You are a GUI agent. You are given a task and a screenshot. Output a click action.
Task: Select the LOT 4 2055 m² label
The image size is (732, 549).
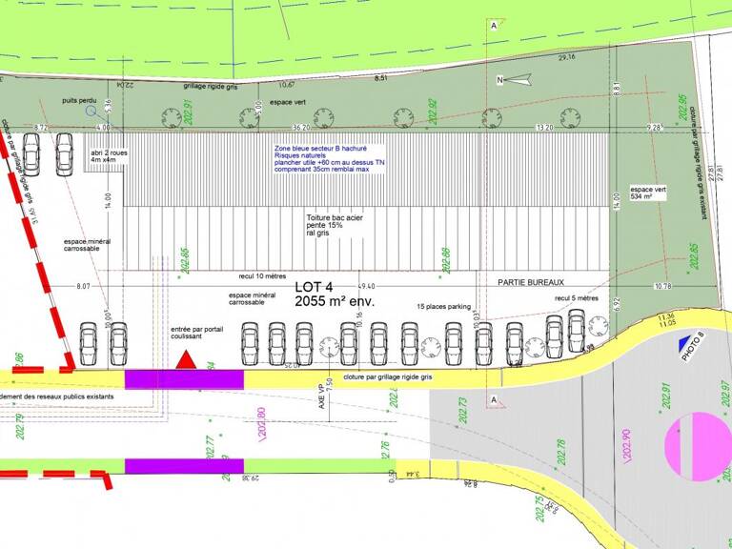[335, 295]
